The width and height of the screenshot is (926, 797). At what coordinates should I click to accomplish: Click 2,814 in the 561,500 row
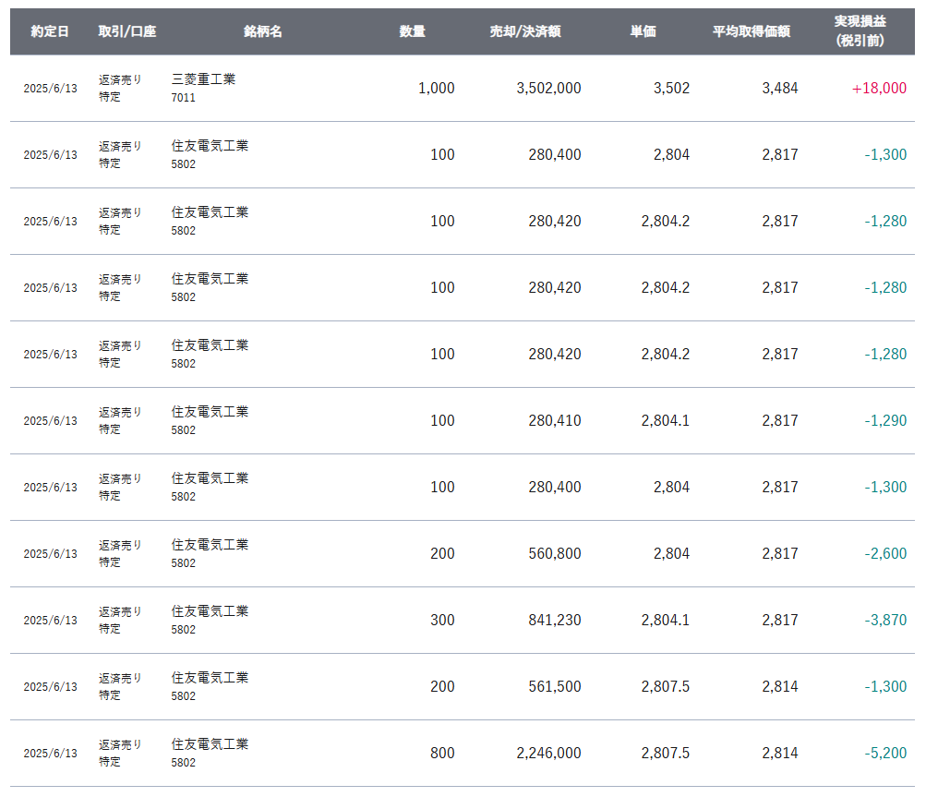[779, 686]
